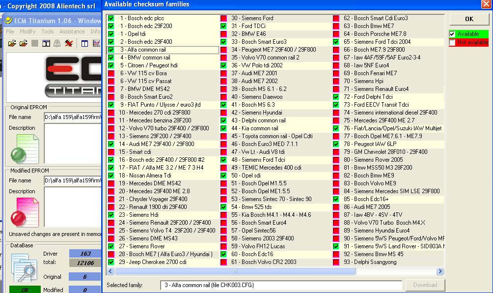The height and width of the screenshot is (293, 493).
Task: Click the Download button
Action: coord(425,285)
